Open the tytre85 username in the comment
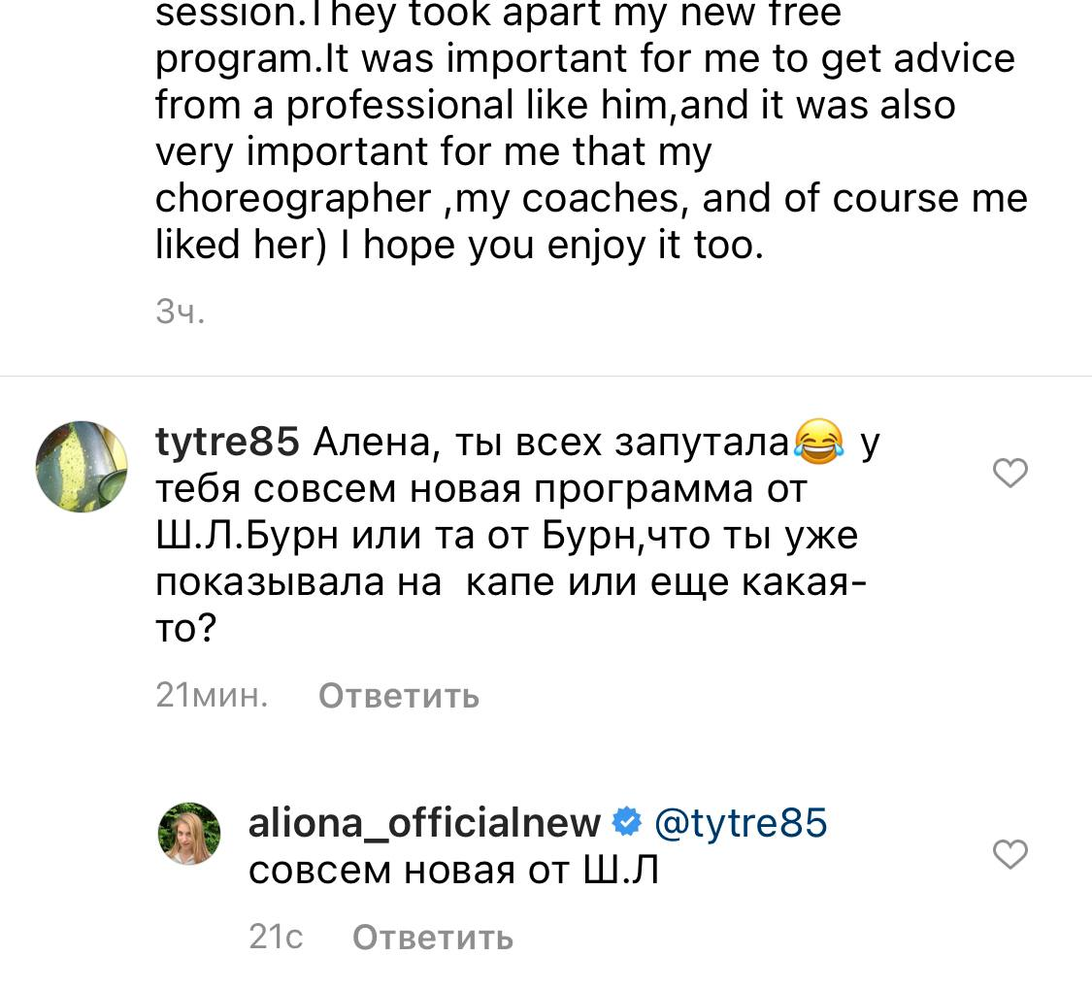The image size is (1092, 989). click(227, 443)
